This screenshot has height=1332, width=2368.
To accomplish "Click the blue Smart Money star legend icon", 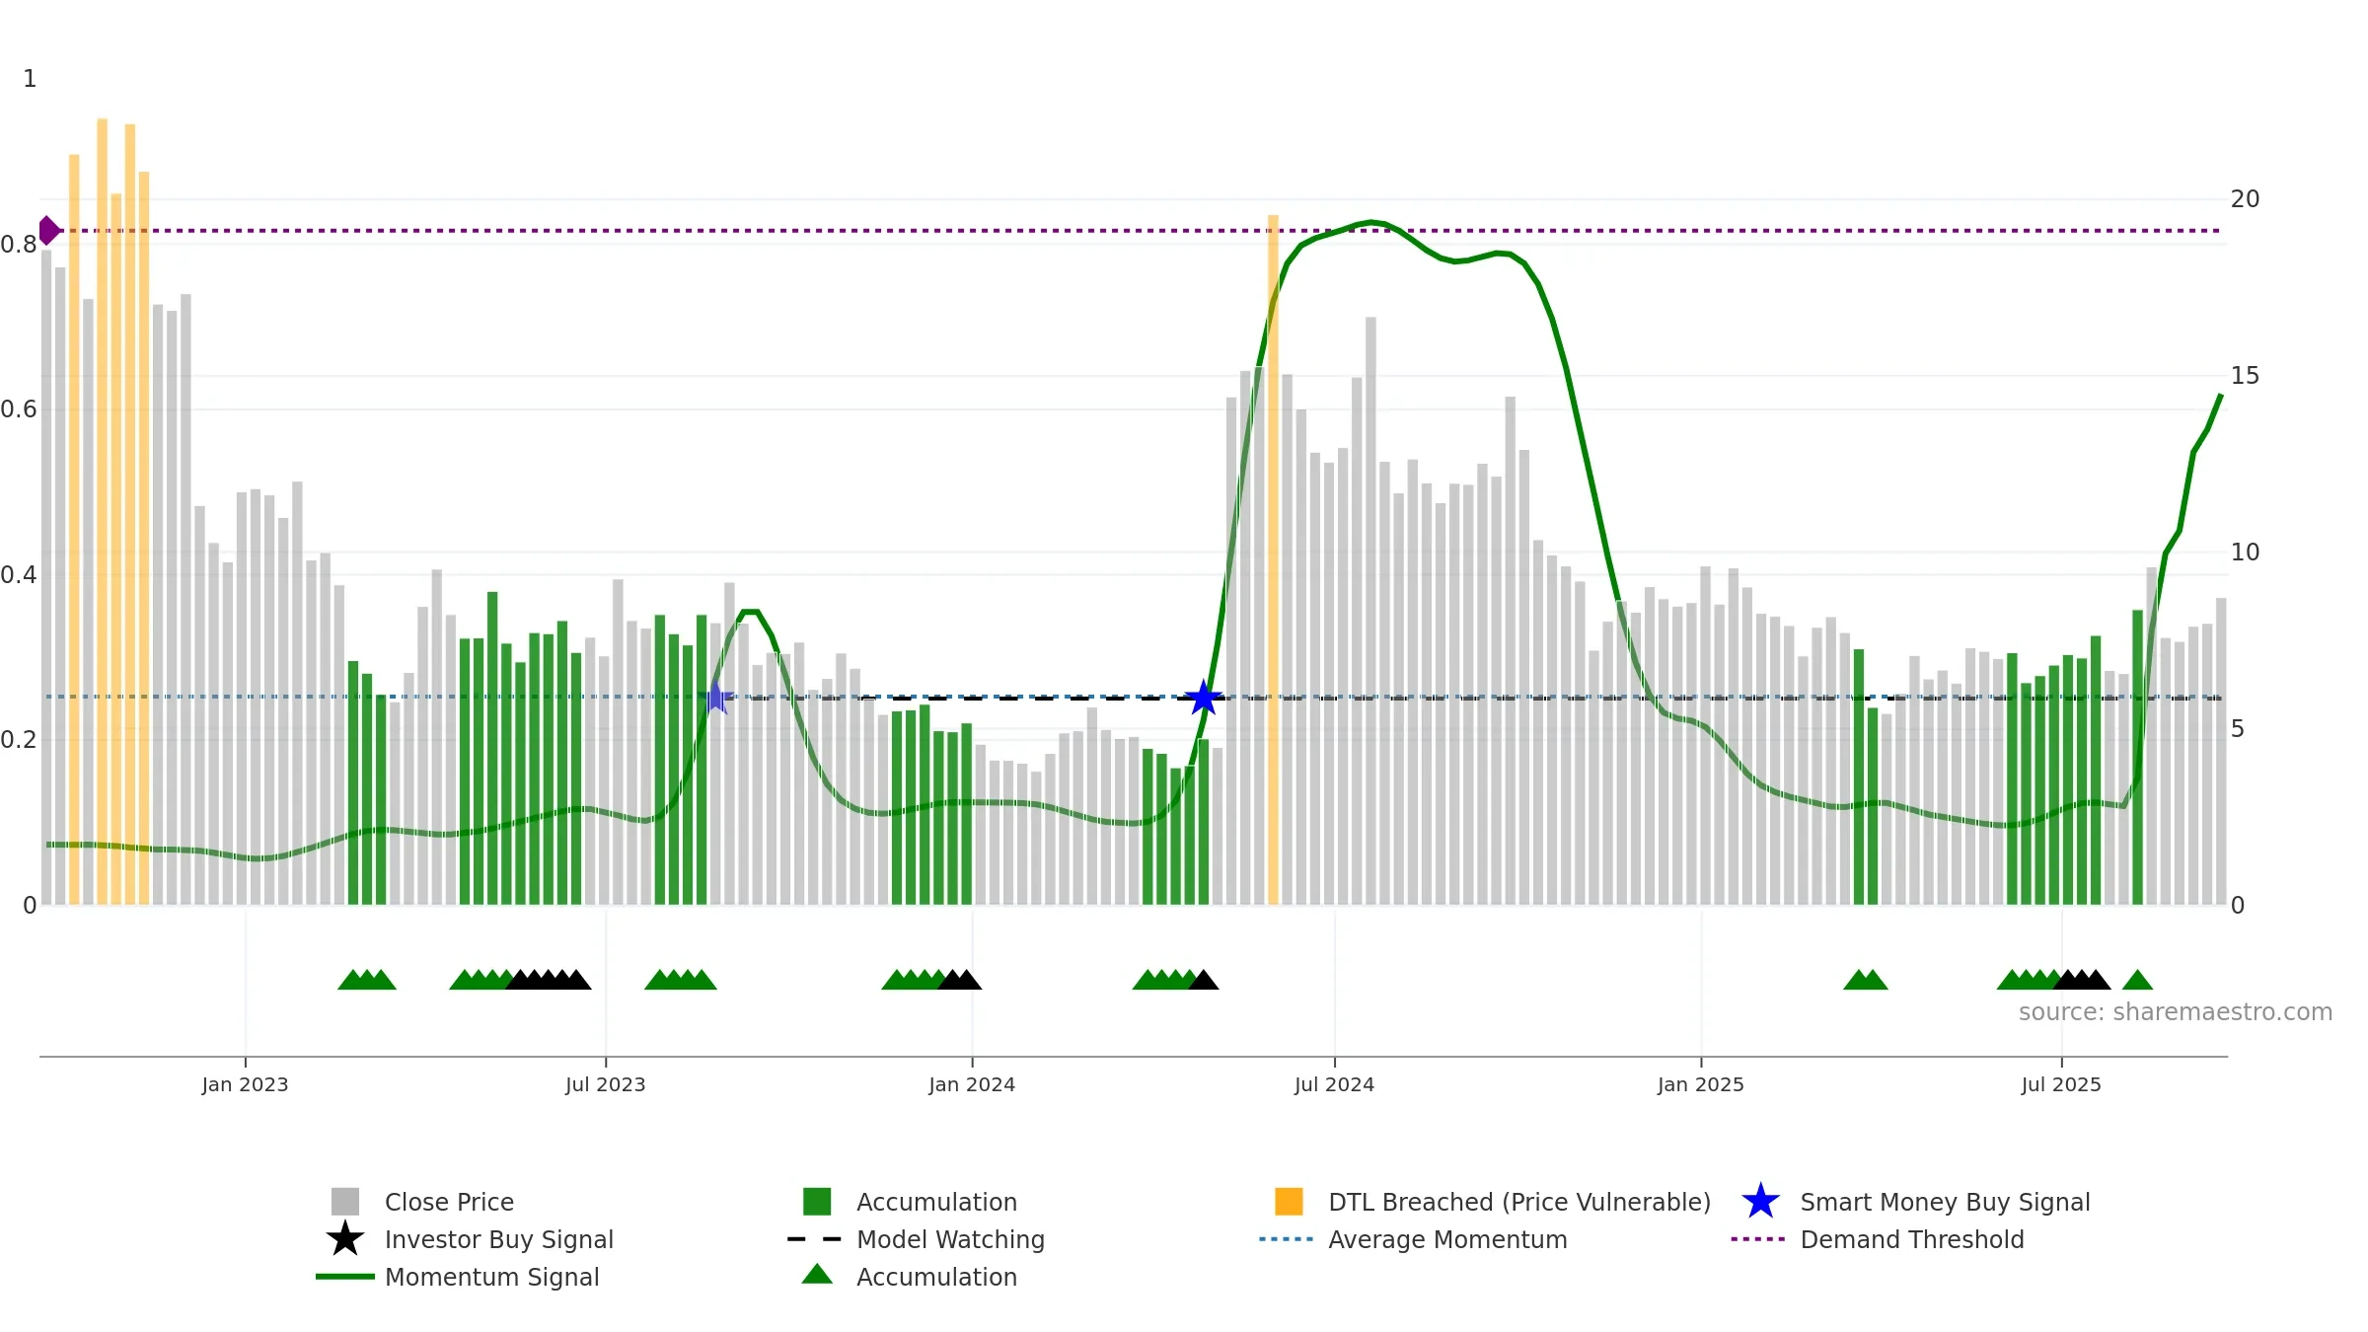I will [1760, 1202].
